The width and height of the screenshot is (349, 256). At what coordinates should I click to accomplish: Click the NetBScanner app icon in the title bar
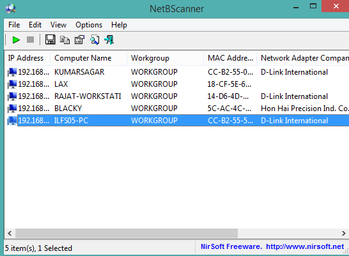point(10,9)
